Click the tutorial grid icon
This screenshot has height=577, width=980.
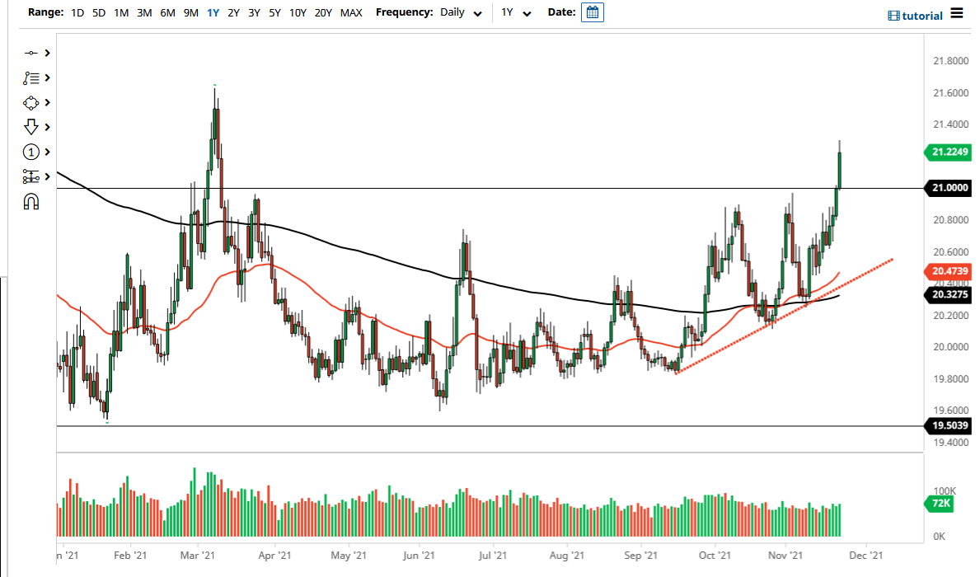[x=893, y=15]
